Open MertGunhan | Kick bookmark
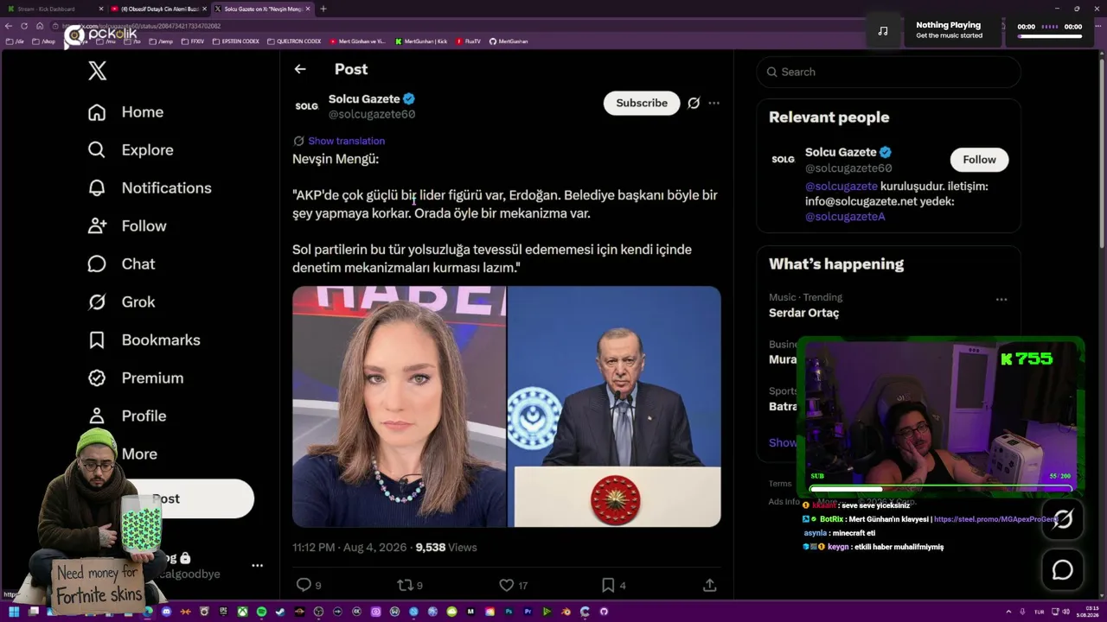Image resolution: width=1107 pixels, height=622 pixels. 422,41
